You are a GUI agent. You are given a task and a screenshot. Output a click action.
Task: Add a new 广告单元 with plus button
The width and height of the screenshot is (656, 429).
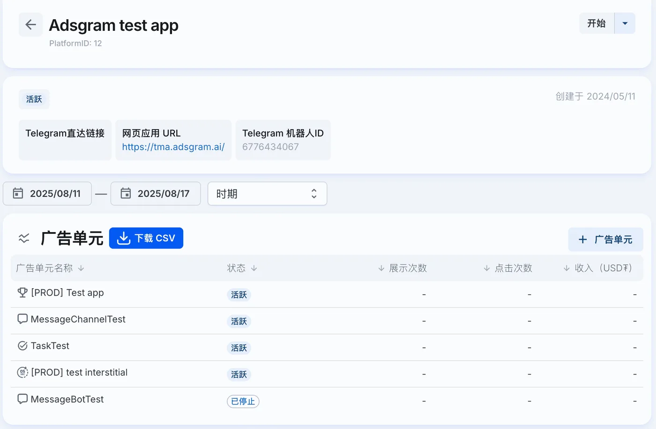click(605, 240)
